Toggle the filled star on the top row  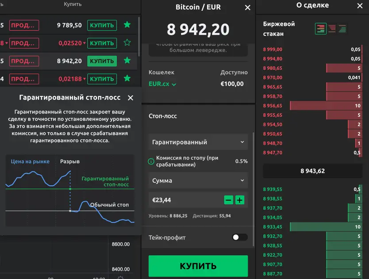click(127, 25)
